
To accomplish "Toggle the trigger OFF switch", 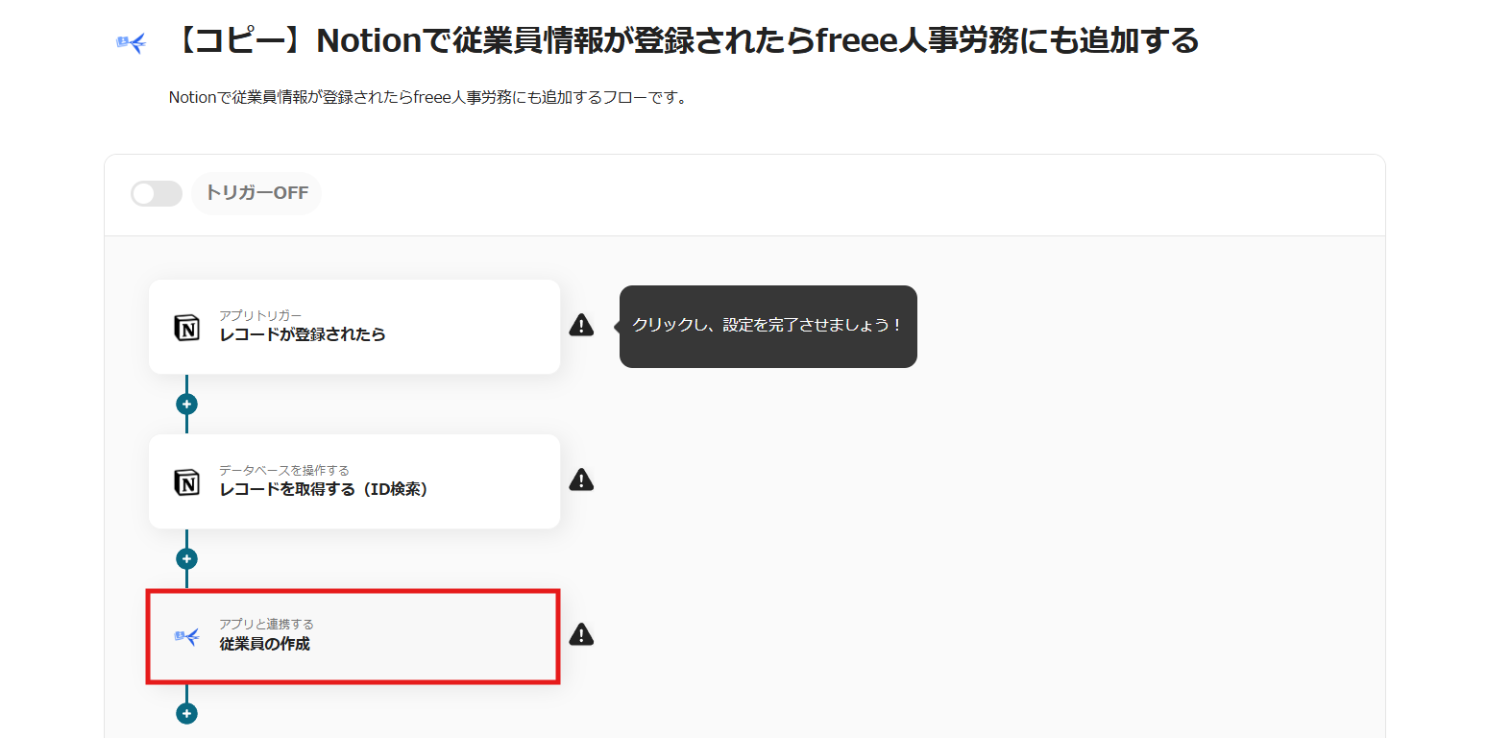I will click(x=157, y=193).
